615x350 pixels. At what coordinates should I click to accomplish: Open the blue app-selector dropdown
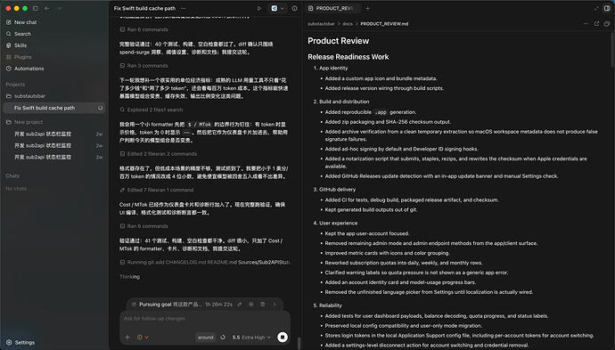point(277,8)
